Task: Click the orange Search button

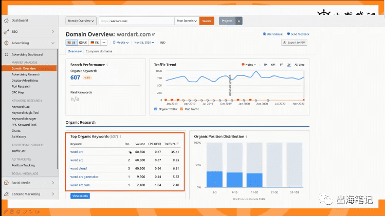Action: click(207, 21)
